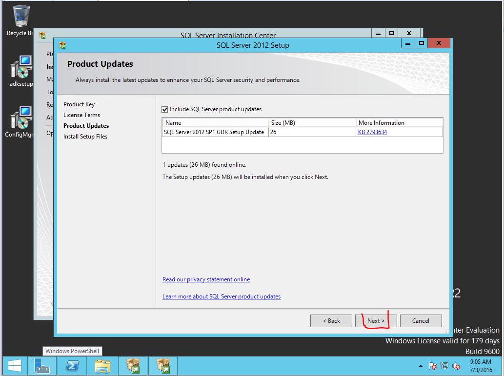Select the Product Updates step
The height and width of the screenshot is (376, 504).
86,126
